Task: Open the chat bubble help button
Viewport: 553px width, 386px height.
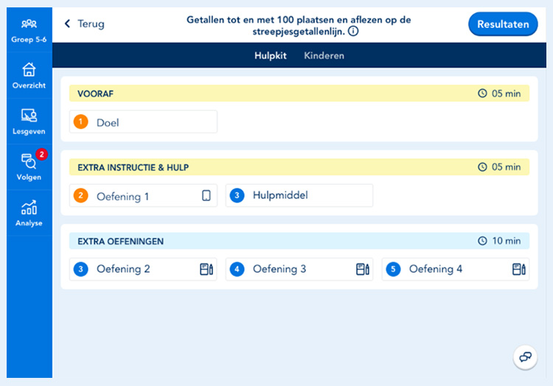Action: [525, 357]
